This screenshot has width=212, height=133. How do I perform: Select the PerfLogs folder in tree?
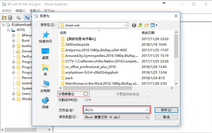(25, 56)
